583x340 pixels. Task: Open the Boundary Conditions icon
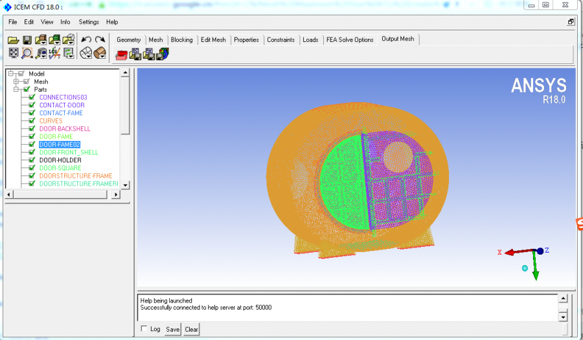pos(135,54)
